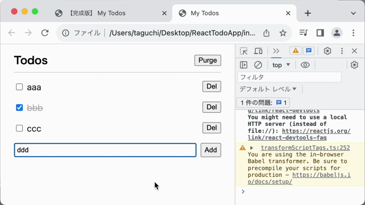Open a new tab with the plus icon
Viewport: 365px width, 205px height.
click(308, 13)
